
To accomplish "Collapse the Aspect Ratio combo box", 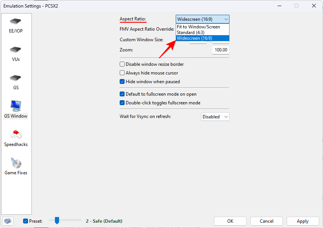I will coord(203,19).
